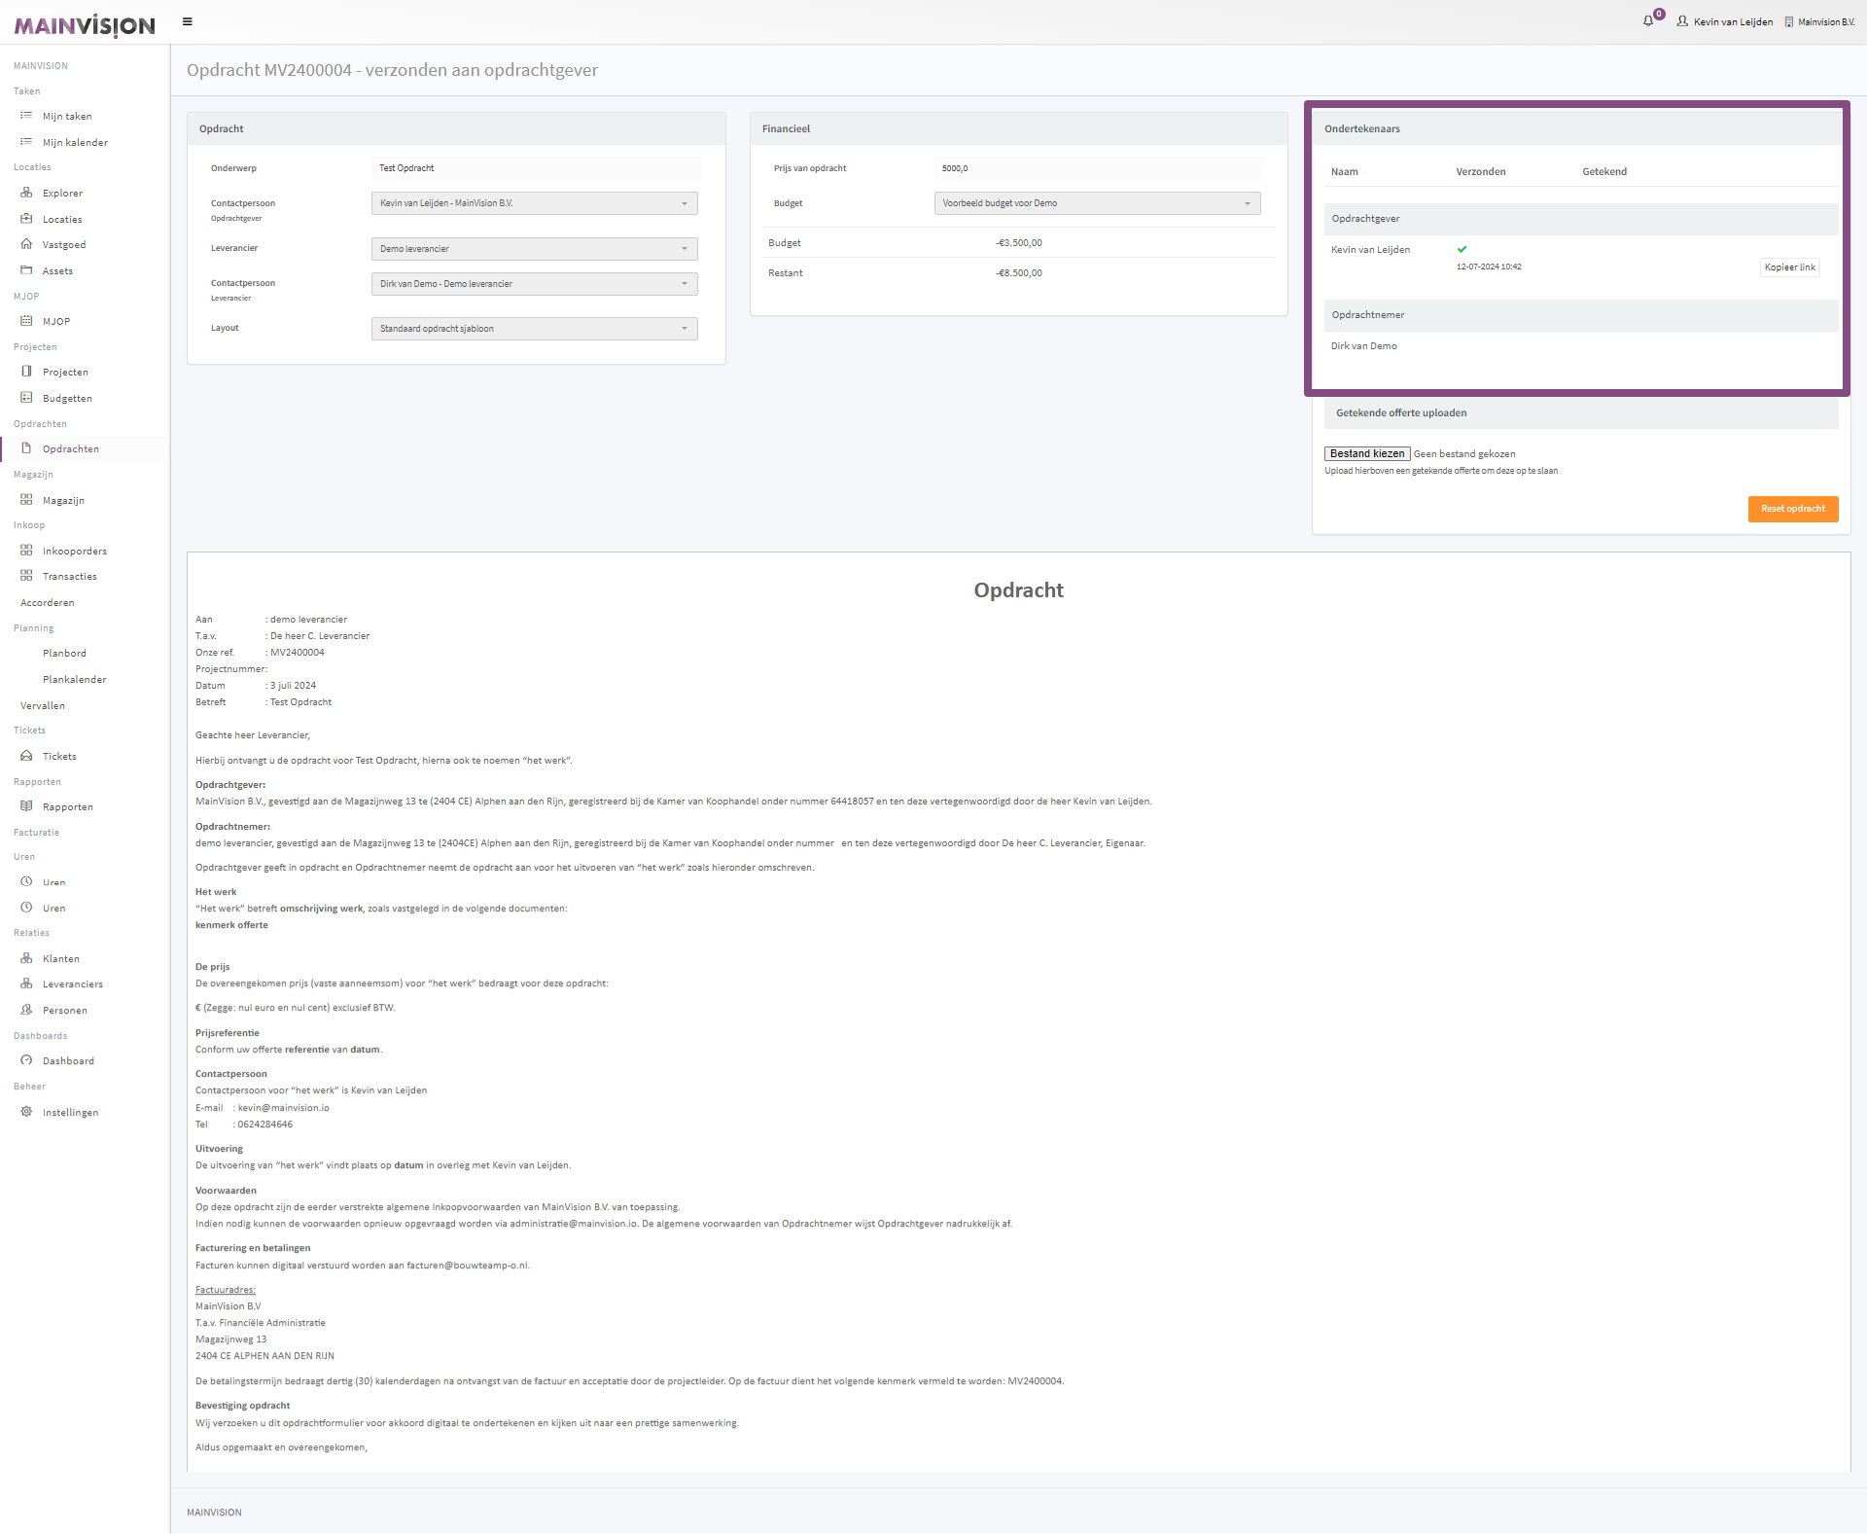Click the Rapporten book icon
This screenshot has width=1867, height=1534.
[26, 806]
